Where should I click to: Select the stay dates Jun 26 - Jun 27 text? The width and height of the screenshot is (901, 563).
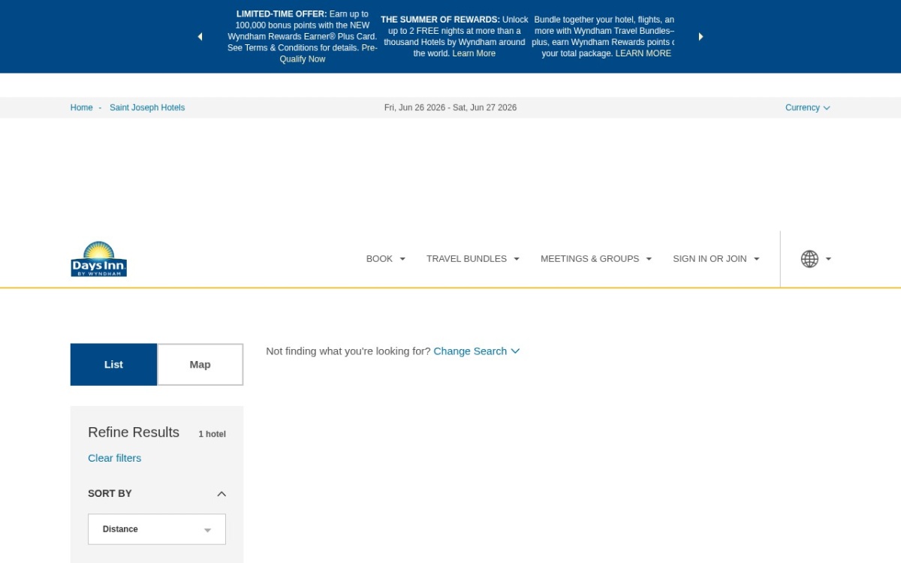pos(450,107)
